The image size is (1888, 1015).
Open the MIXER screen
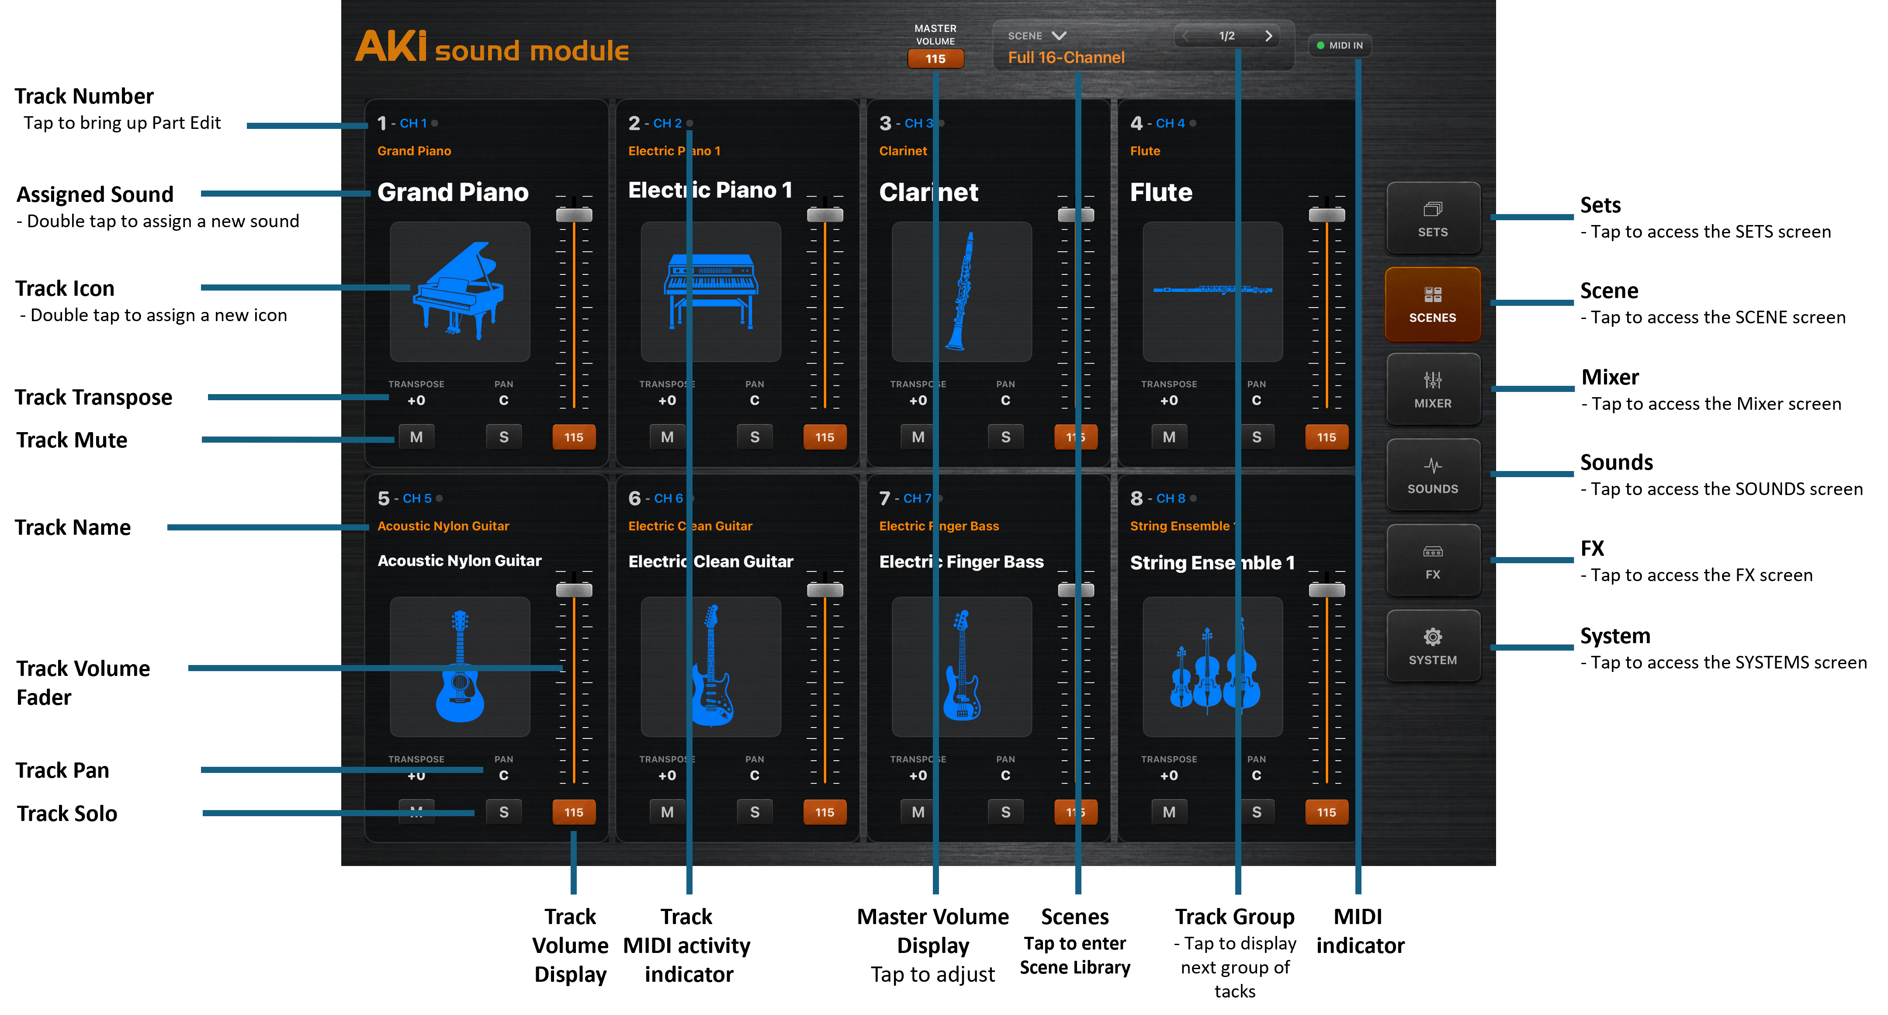pos(1432,389)
